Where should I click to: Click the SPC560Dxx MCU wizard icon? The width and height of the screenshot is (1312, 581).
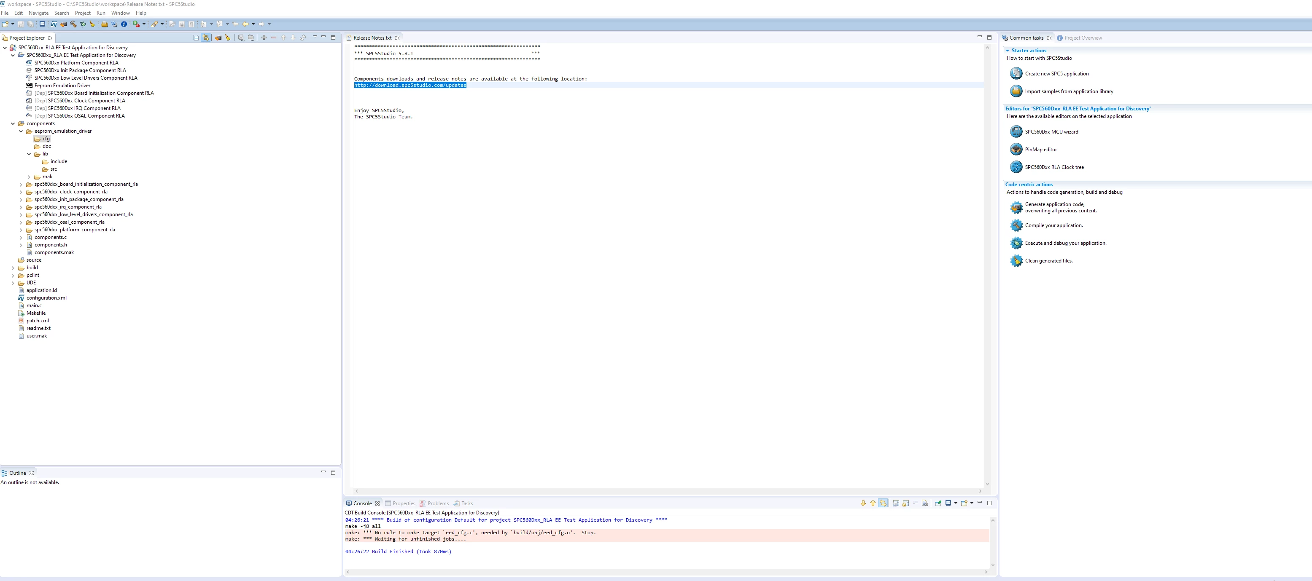(x=1016, y=131)
